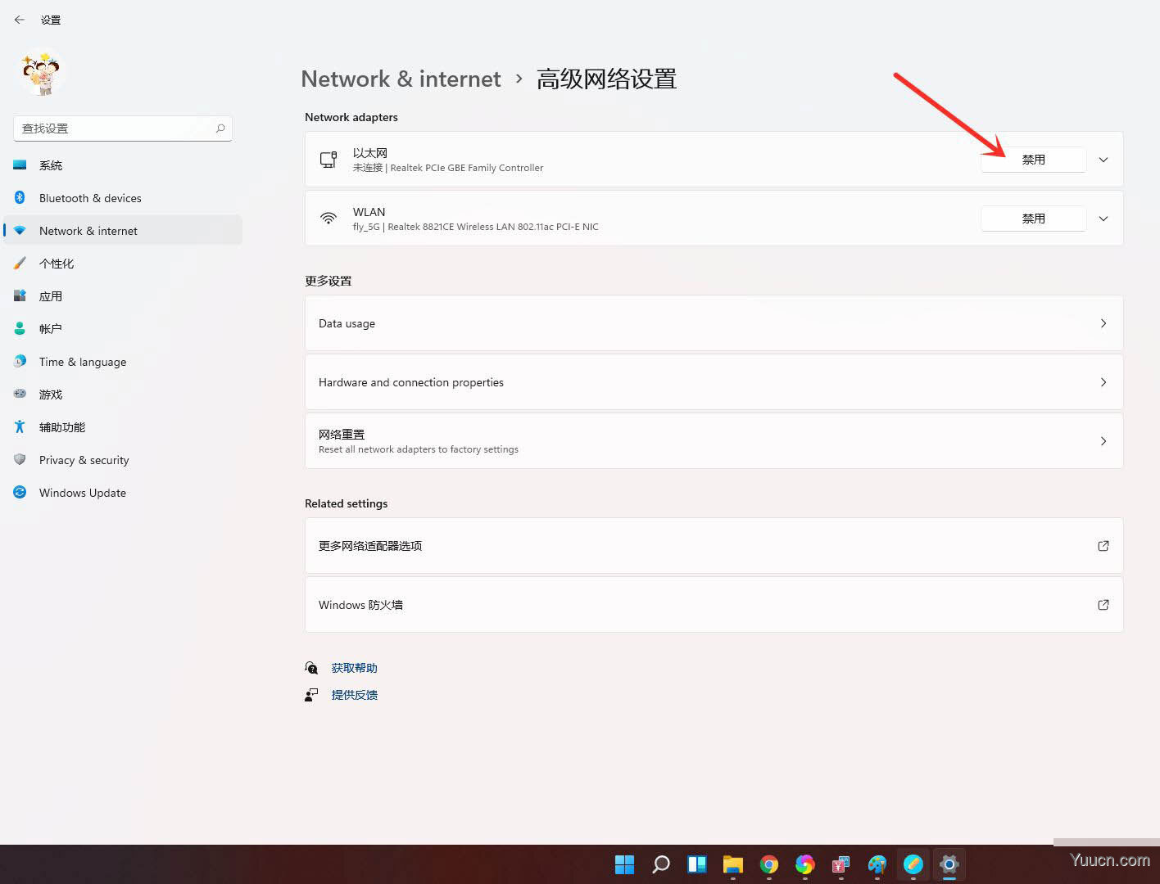Click 提供反馈 link

coord(354,695)
